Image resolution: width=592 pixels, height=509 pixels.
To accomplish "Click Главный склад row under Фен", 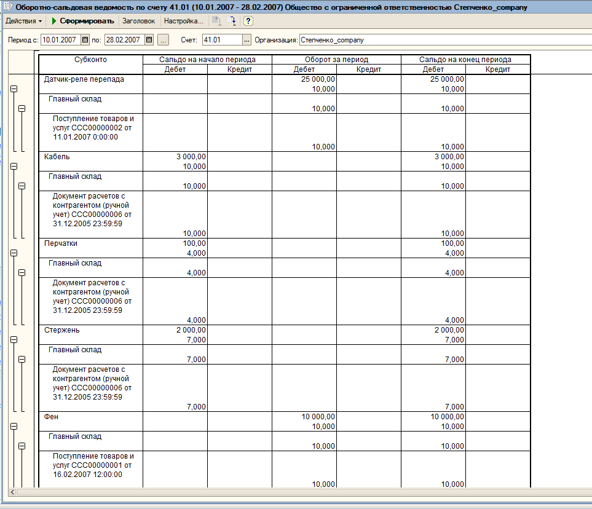I will (x=75, y=436).
